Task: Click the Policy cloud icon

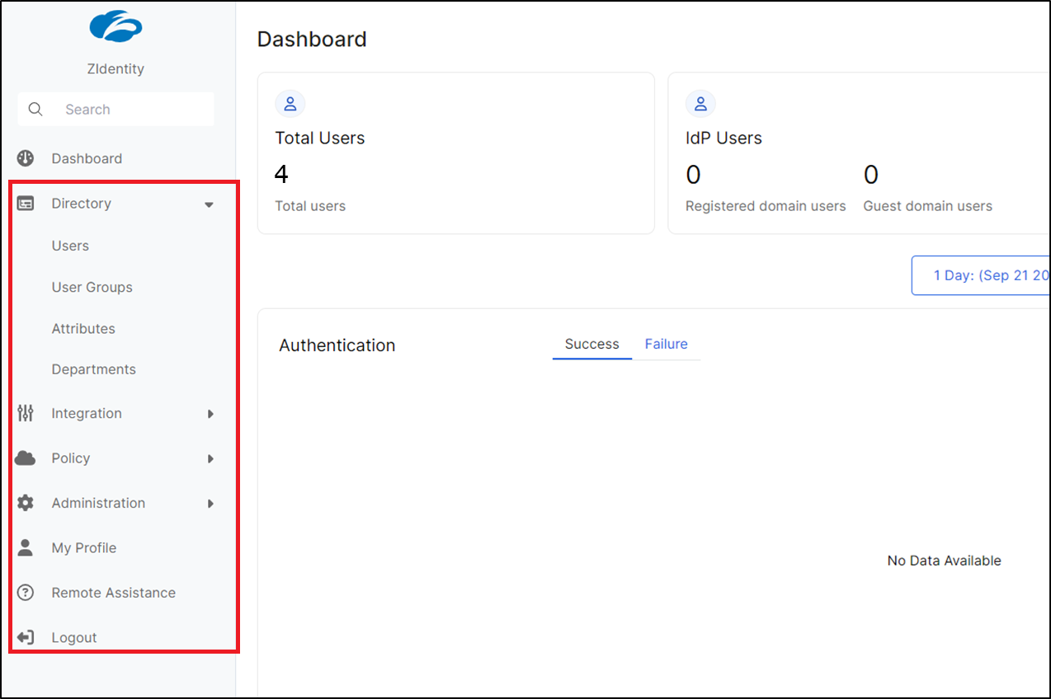Action: [x=26, y=458]
